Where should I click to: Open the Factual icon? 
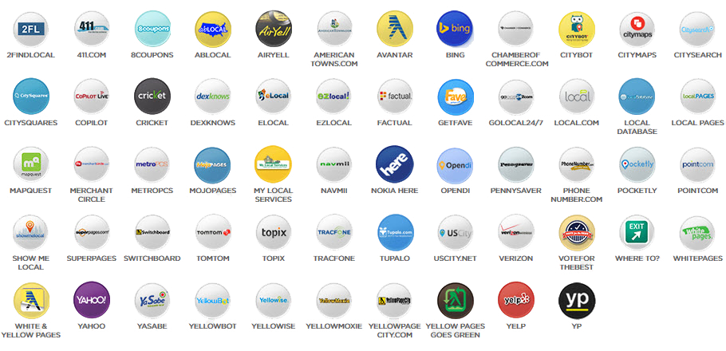click(395, 97)
